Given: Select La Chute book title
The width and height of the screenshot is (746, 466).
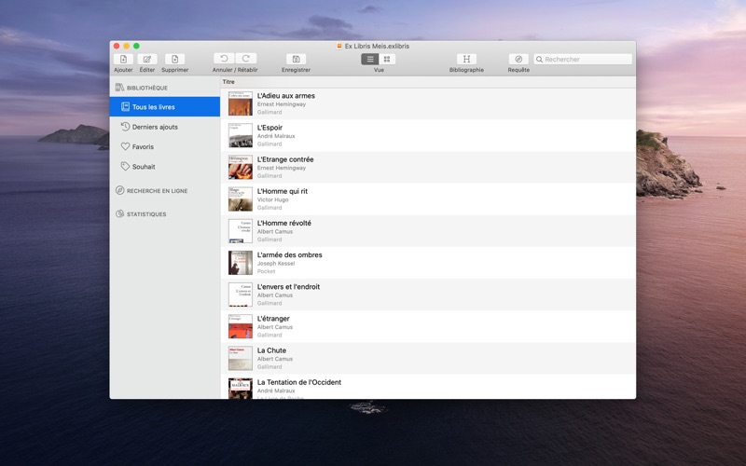Looking at the screenshot, I should 271,350.
